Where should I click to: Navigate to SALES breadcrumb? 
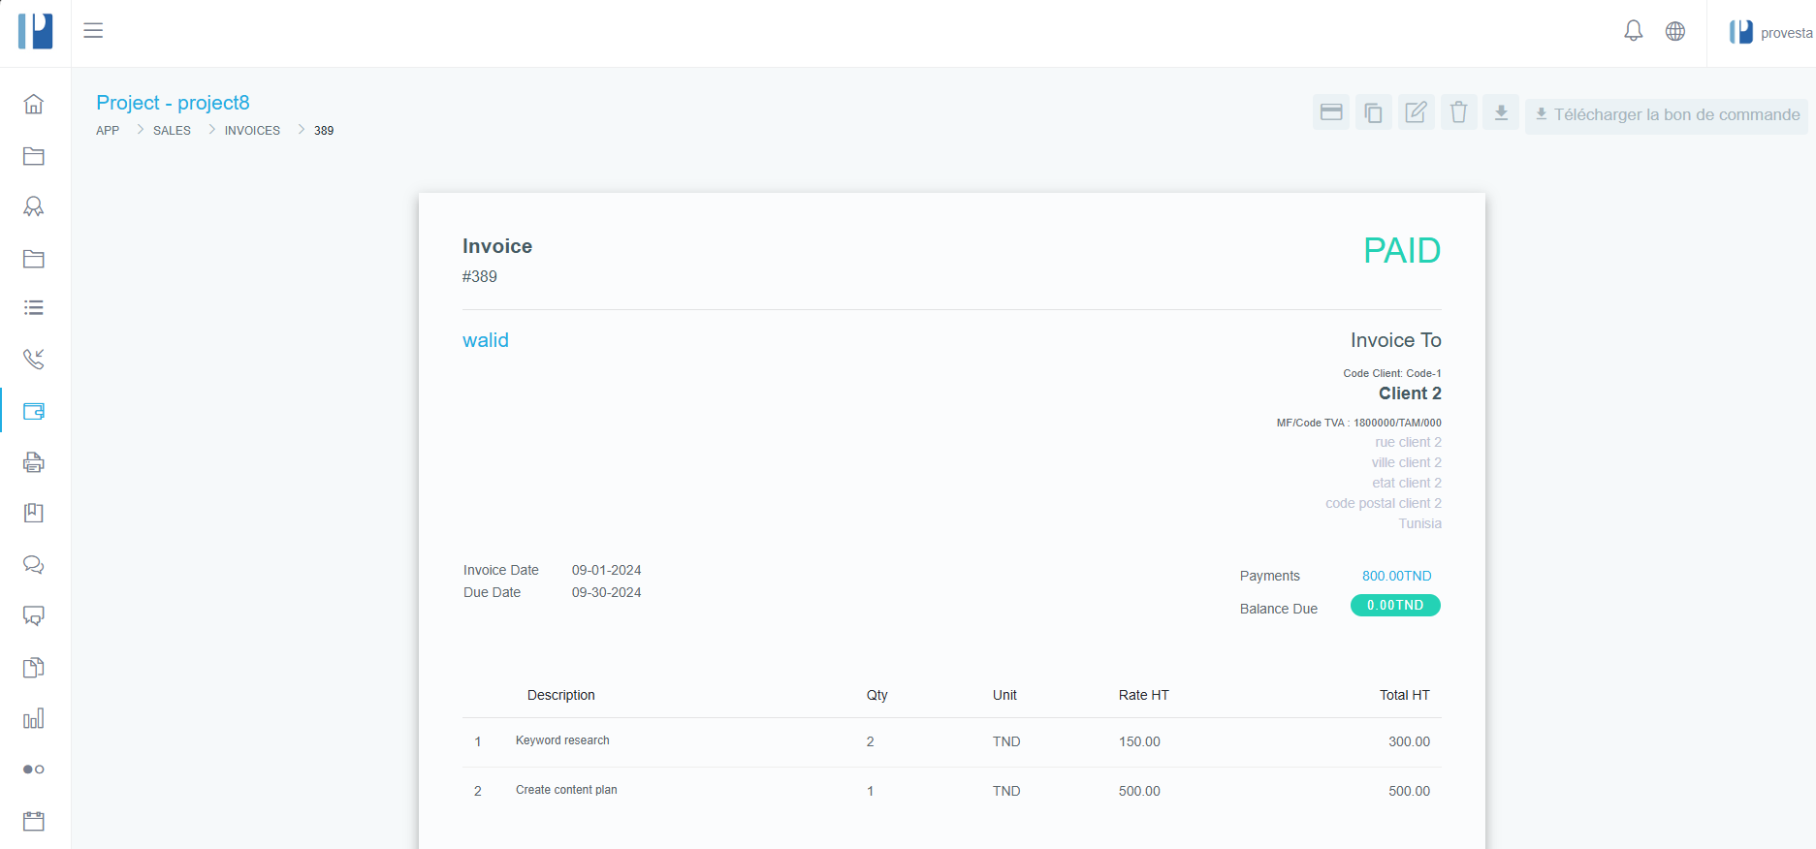pyautogui.click(x=172, y=131)
